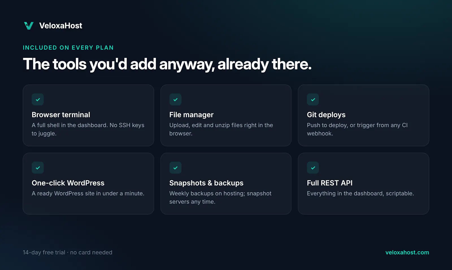Click the checkmark icon above Snapshots & backups

[175, 168]
